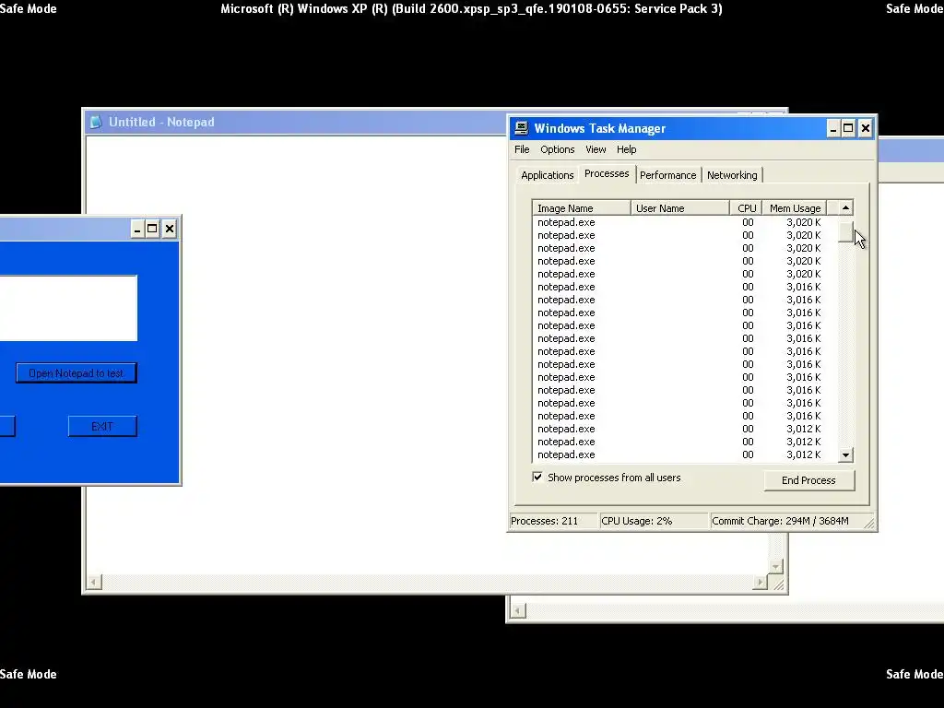Viewport: 944px width, 708px height.
Task: Click the Task Manager title bar icon
Action: 522,128
